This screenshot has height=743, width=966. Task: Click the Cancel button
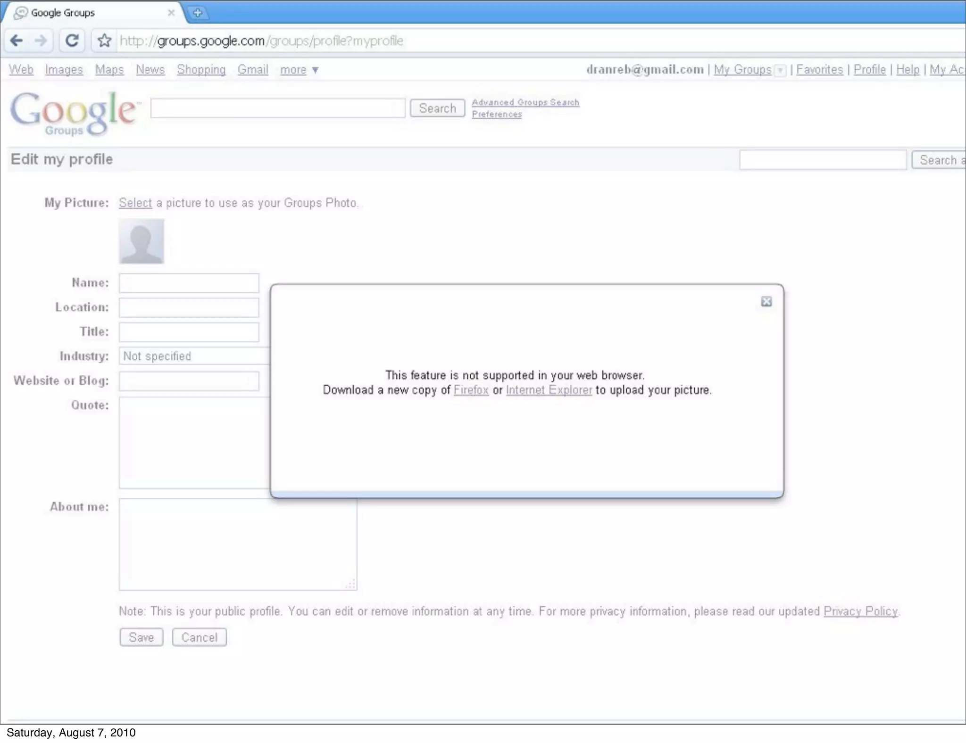tap(199, 637)
